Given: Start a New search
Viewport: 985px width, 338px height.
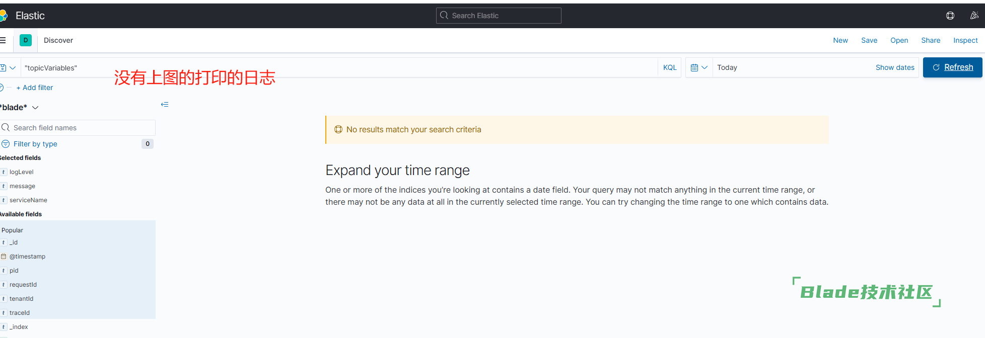Looking at the screenshot, I should coord(840,40).
